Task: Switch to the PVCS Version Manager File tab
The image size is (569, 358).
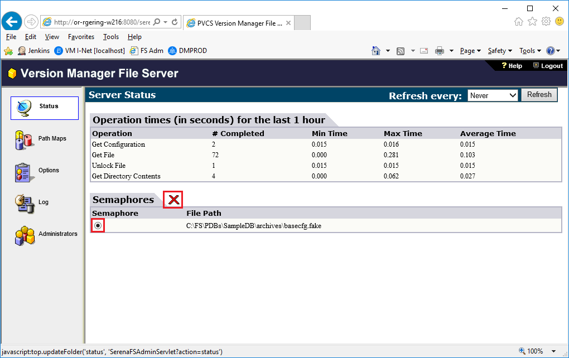Action: click(239, 23)
